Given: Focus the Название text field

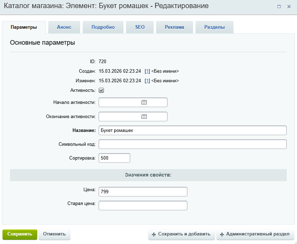Looking at the screenshot, I should pos(192,130).
